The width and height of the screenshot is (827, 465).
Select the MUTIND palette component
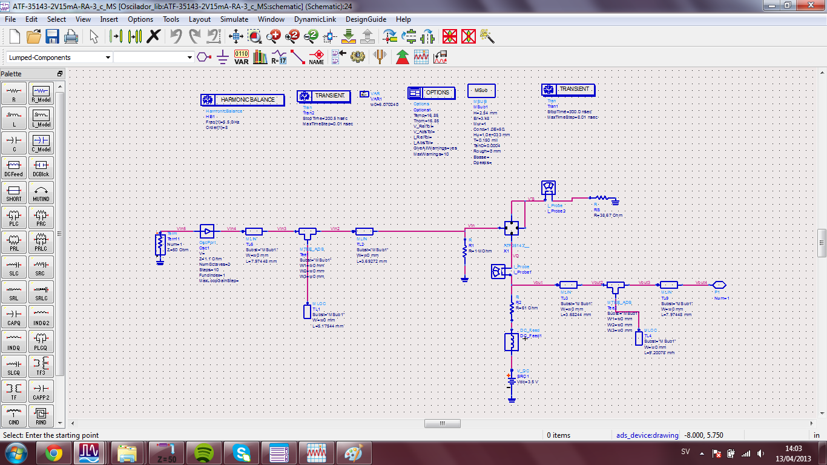(41, 192)
